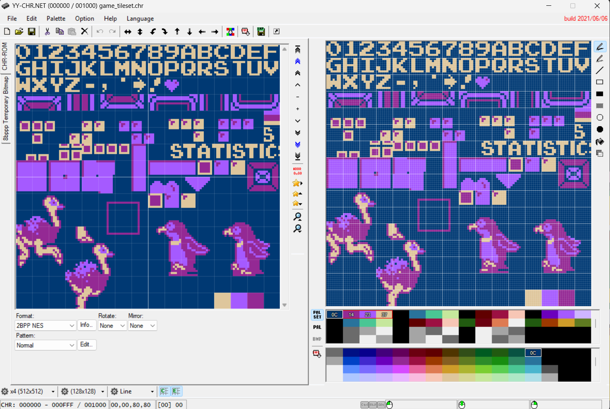Viewport: 610px width, 409px height.
Task: Select the hollow Ellipse tool
Action: pos(600,118)
